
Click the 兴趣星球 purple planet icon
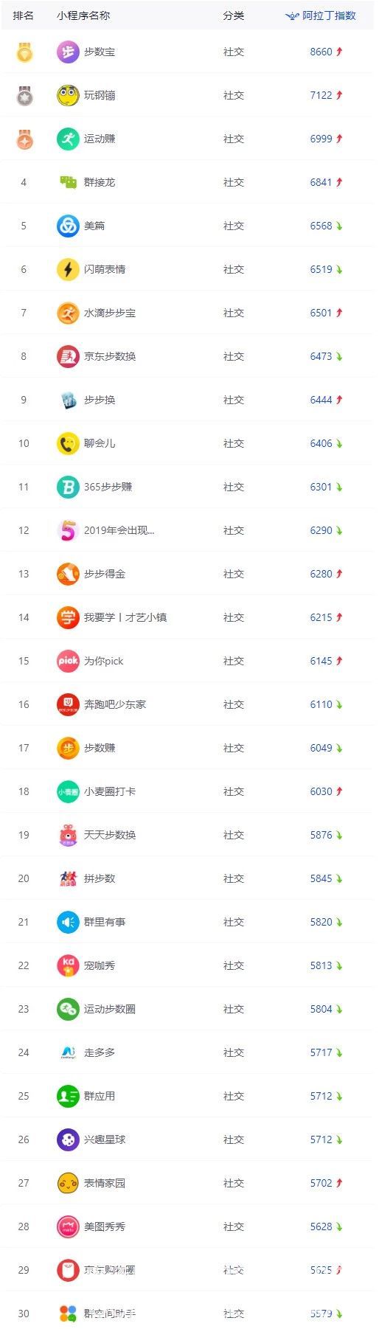point(68,1139)
